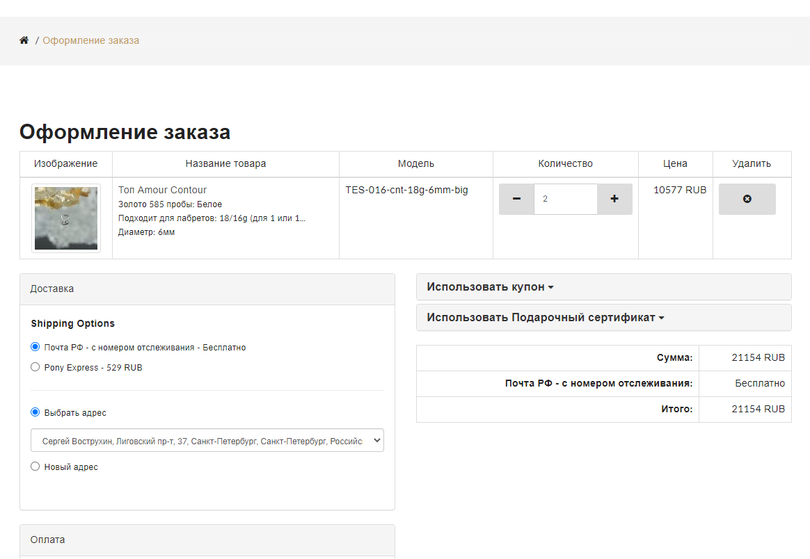Viewport: 810px width, 559px height.
Task: Click the Название товара column header
Action: (x=225, y=163)
